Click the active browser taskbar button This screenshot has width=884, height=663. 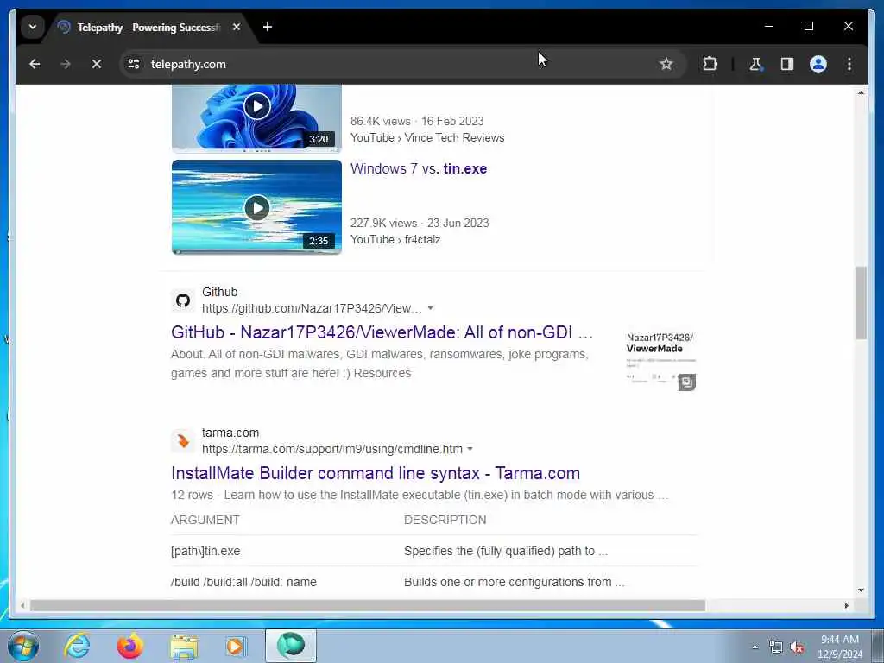(x=291, y=646)
